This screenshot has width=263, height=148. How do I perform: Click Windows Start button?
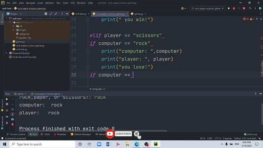pos(5,144)
